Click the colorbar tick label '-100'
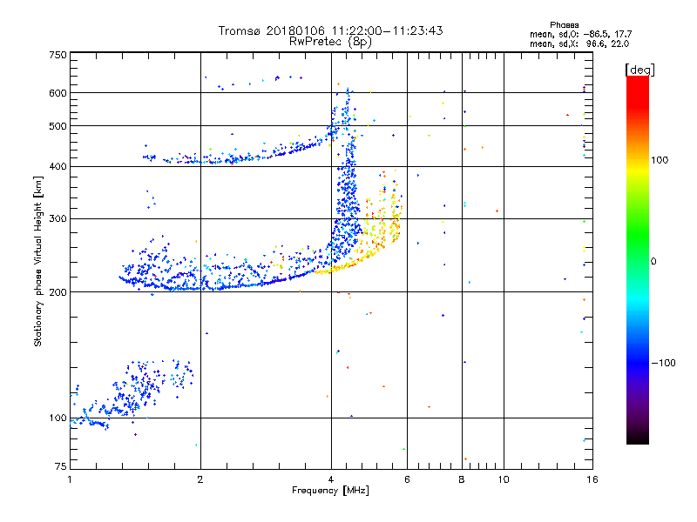 664,363
